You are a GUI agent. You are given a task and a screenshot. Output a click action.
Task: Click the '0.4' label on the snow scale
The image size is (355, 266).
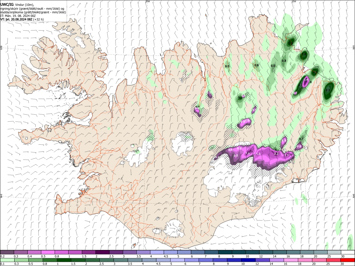[30, 256]
